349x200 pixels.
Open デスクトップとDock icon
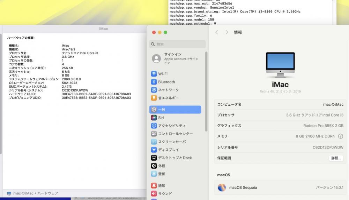(x=154, y=158)
